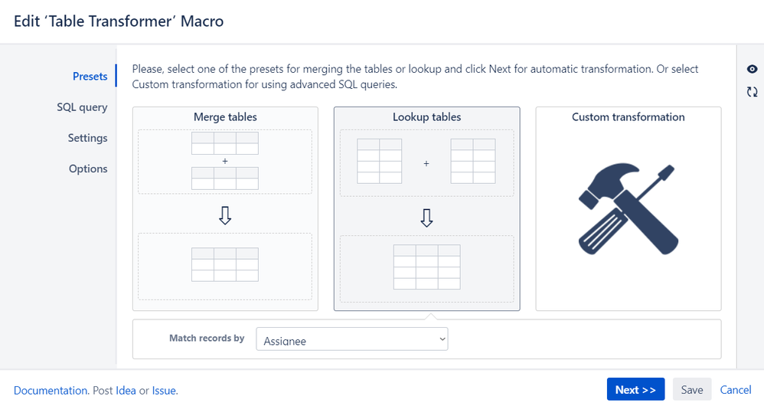The width and height of the screenshot is (764, 406).
Task: Choose the Custom transformation preset
Action: point(628,208)
